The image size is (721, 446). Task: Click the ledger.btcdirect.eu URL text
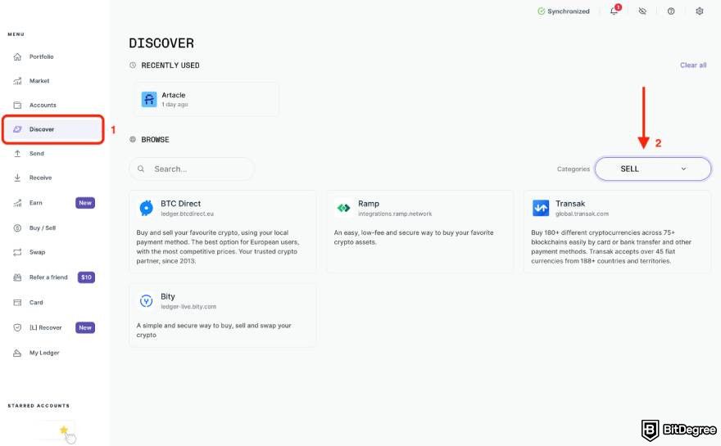pos(187,214)
